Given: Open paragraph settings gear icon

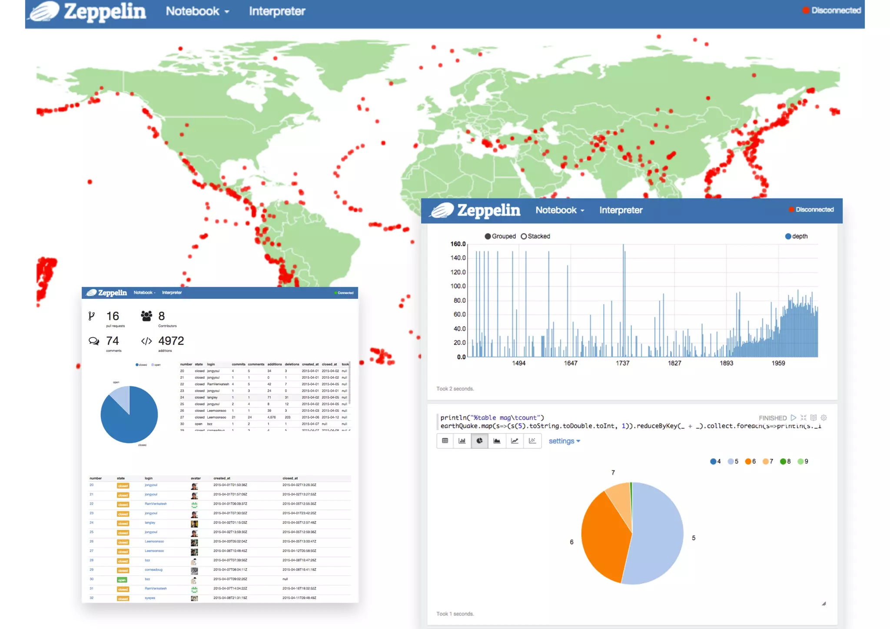Looking at the screenshot, I should click(x=824, y=417).
